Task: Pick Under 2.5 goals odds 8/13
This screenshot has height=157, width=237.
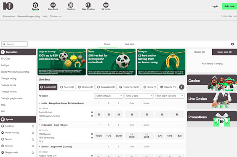Action: pos(146,136)
